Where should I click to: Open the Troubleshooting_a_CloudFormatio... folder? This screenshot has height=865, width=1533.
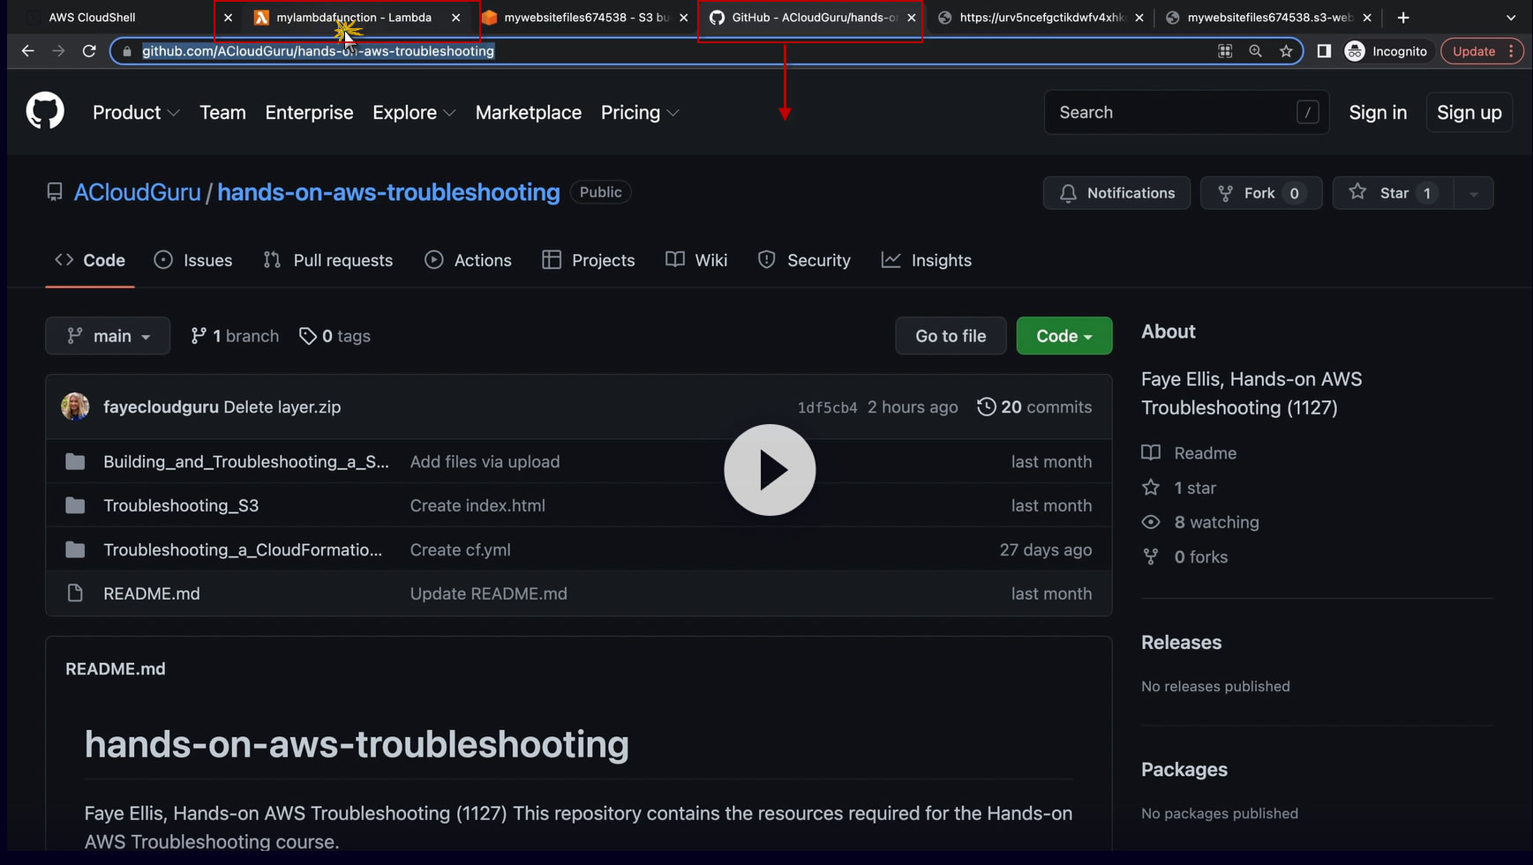[x=243, y=549]
